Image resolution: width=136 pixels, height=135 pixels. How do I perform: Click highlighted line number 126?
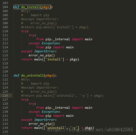click(x=5, y=96)
